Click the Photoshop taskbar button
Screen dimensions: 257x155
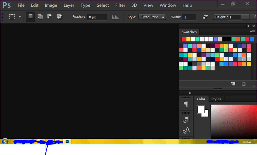(67, 141)
